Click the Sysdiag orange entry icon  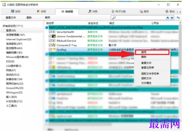pyautogui.click(x=54, y=49)
